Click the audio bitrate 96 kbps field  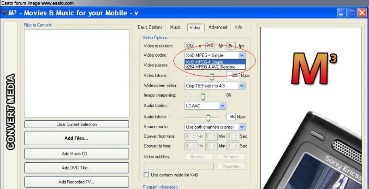coord(231,117)
